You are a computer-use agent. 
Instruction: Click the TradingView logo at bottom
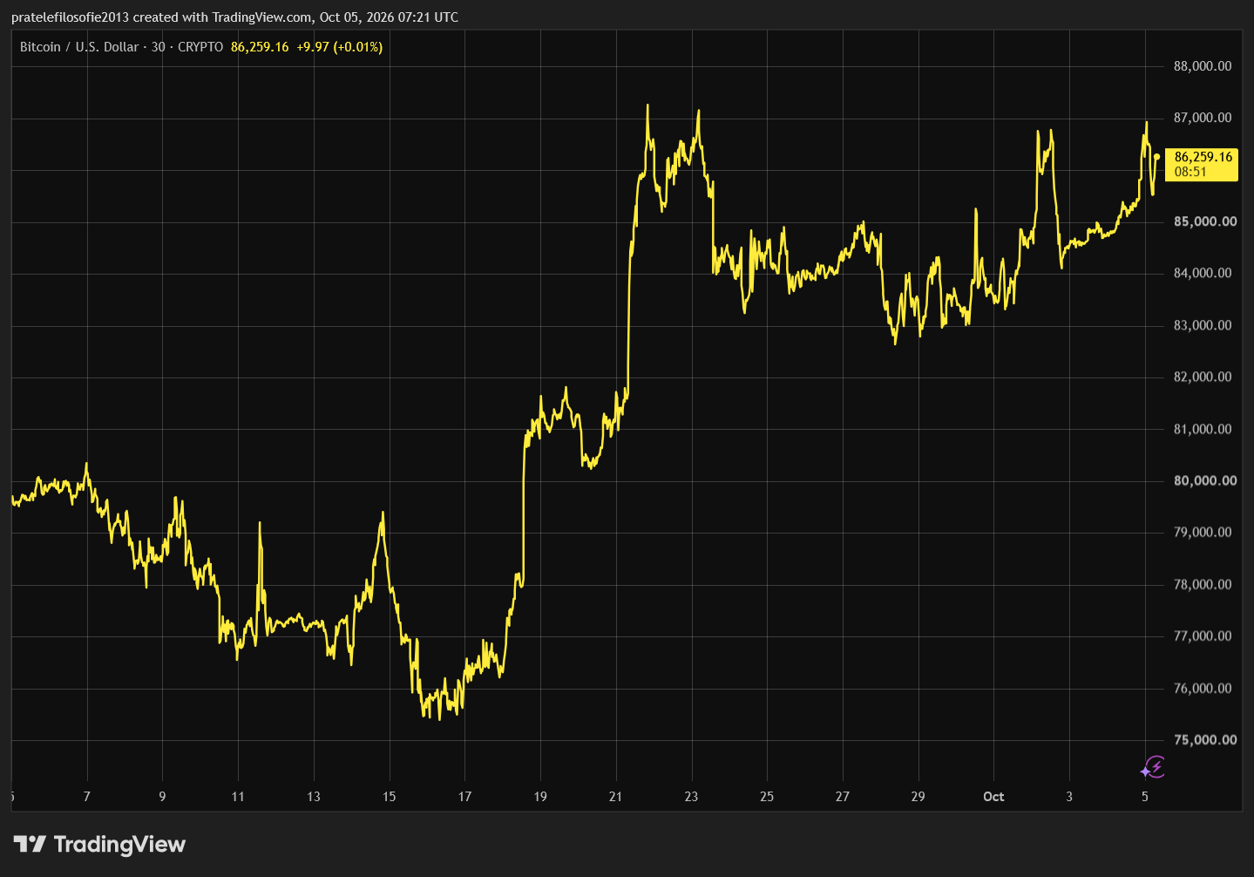[100, 844]
